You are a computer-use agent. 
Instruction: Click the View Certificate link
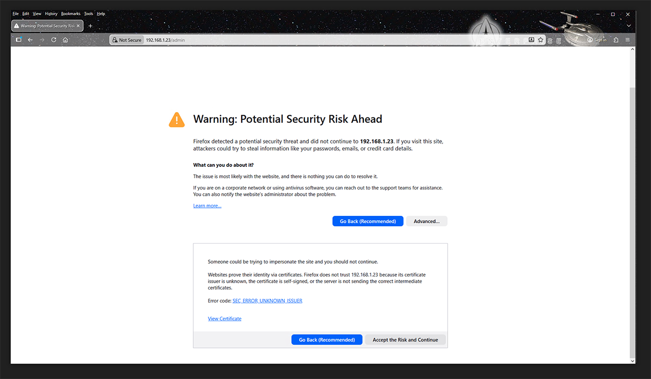coord(224,318)
